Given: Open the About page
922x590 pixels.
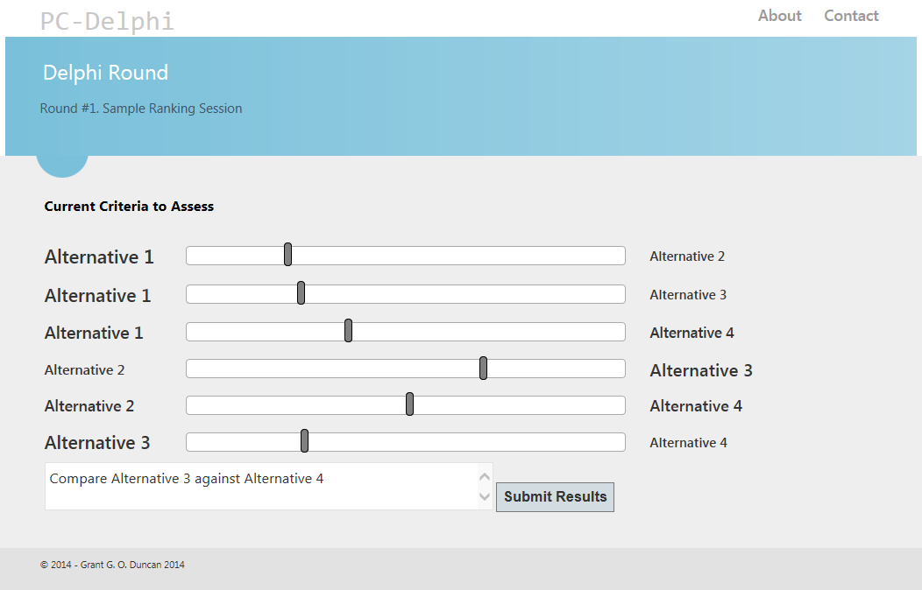Looking at the screenshot, I should 778,15.
